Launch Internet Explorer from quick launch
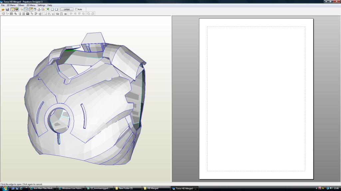This screenshot has height=191, width=341. click(21, 188)
